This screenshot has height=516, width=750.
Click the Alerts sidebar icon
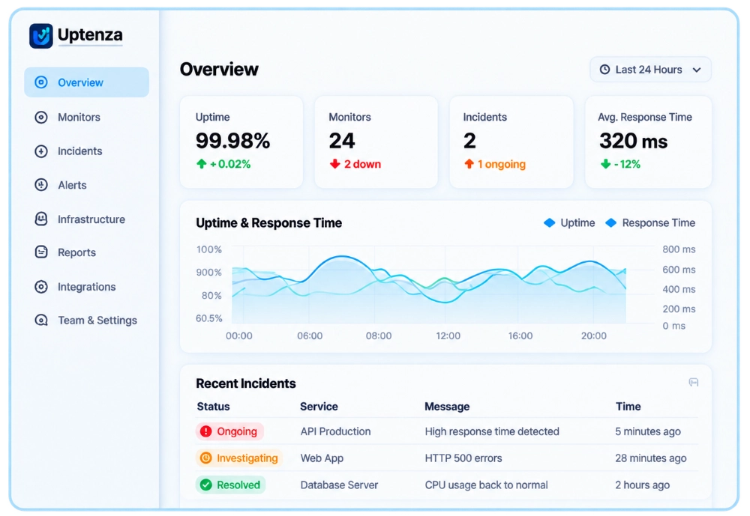tap(41, 185)
